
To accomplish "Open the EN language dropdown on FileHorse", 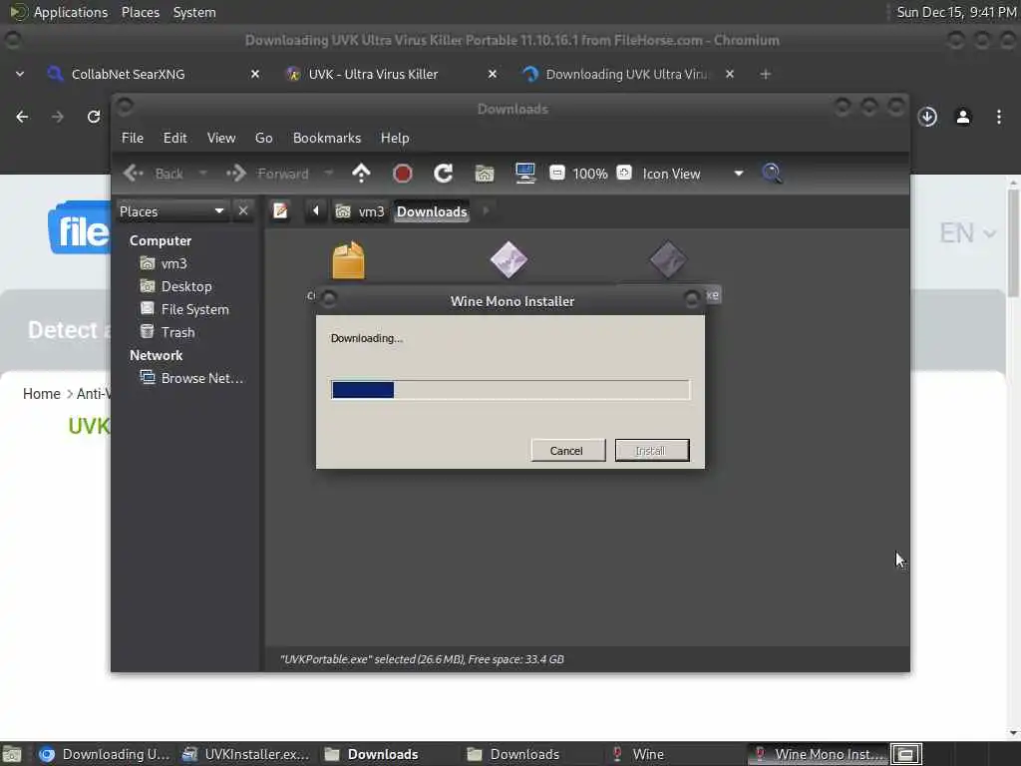I will point(967,232).
